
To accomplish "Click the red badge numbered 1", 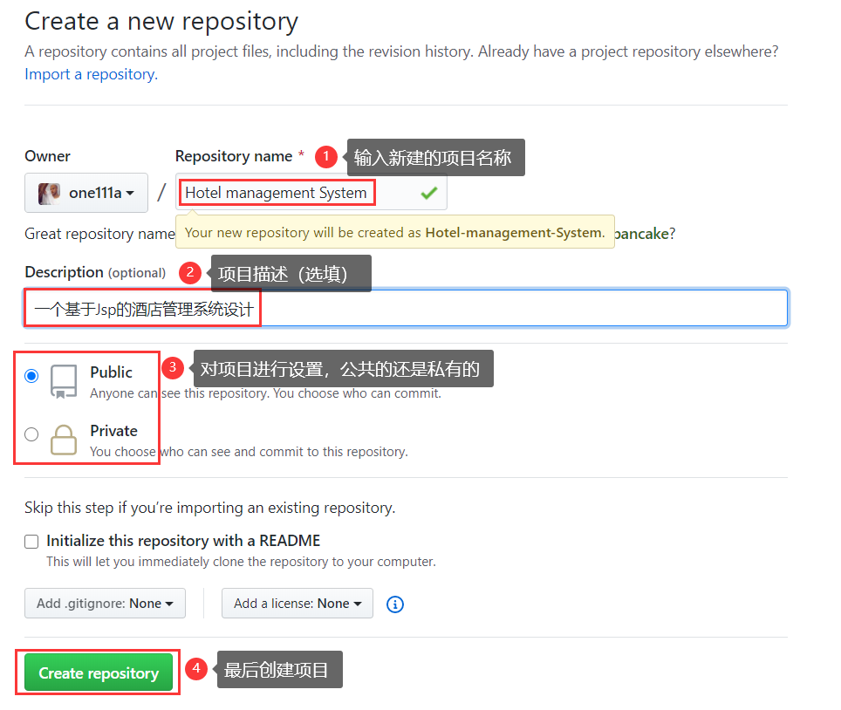I will (x=326, y=157).
